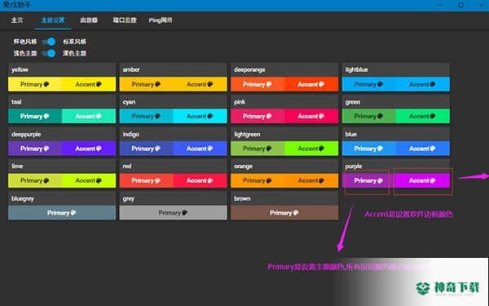Viewport: 489px width, 306px height.
Task: Open the first tab on the left
Action: tap(17, 20)
